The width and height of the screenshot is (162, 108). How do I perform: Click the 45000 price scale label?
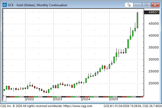(x=152, y=24)
